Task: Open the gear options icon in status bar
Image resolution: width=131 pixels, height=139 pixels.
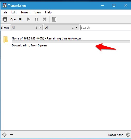Action: pyautogui.click(x=4, y=135)
